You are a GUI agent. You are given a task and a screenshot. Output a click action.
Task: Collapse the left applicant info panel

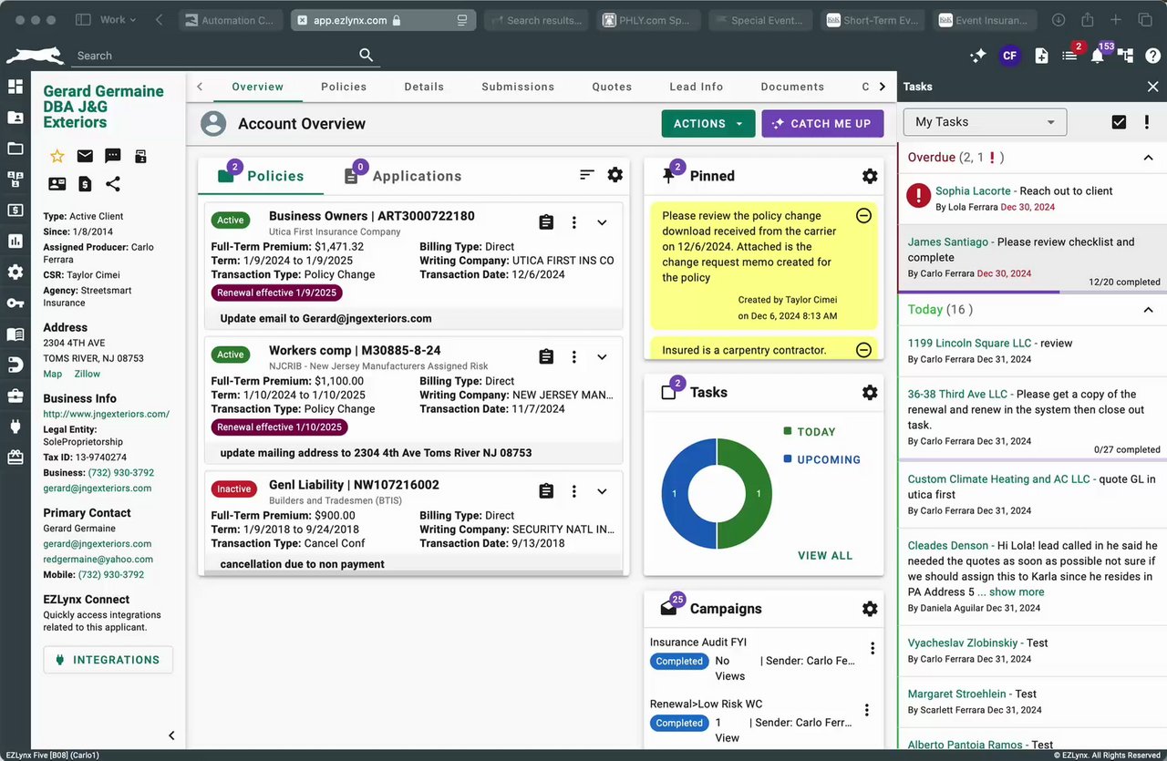pos(171,735)
